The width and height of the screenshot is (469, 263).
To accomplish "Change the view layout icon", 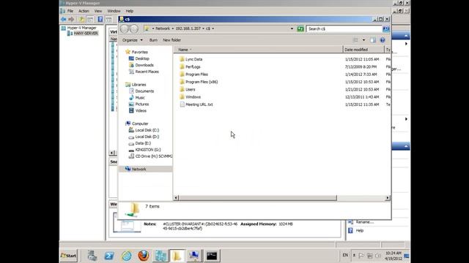I will tap(355, 40).
